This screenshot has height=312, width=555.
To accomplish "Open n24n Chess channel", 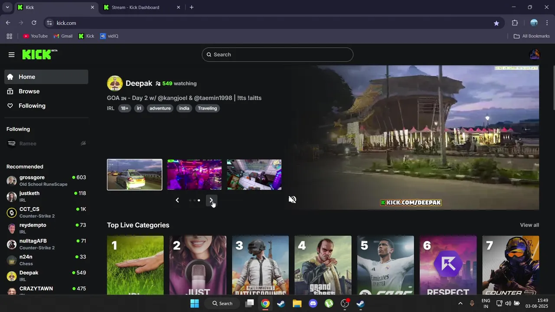I will tap(46, 260).
